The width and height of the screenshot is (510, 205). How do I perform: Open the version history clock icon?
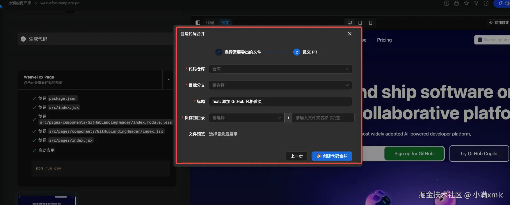[486, 3]
